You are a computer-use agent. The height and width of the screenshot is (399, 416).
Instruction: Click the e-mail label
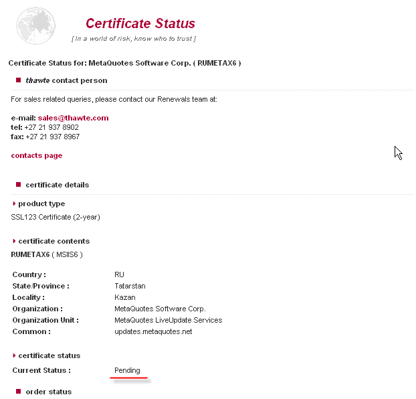23,118
